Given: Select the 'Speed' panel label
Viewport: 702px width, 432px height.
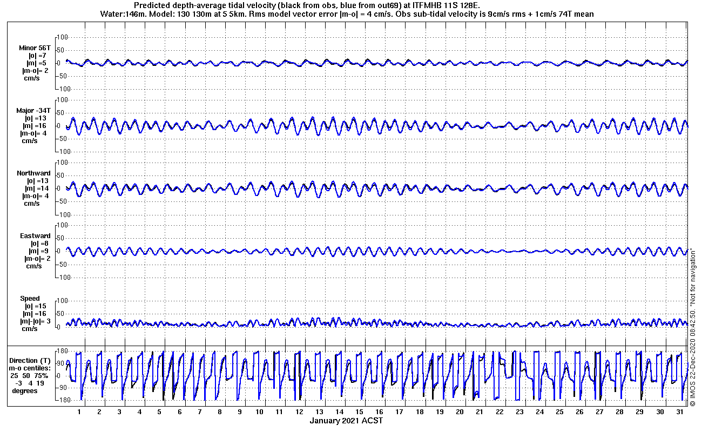Looking at the screenshot, I should tap(30, 299).
